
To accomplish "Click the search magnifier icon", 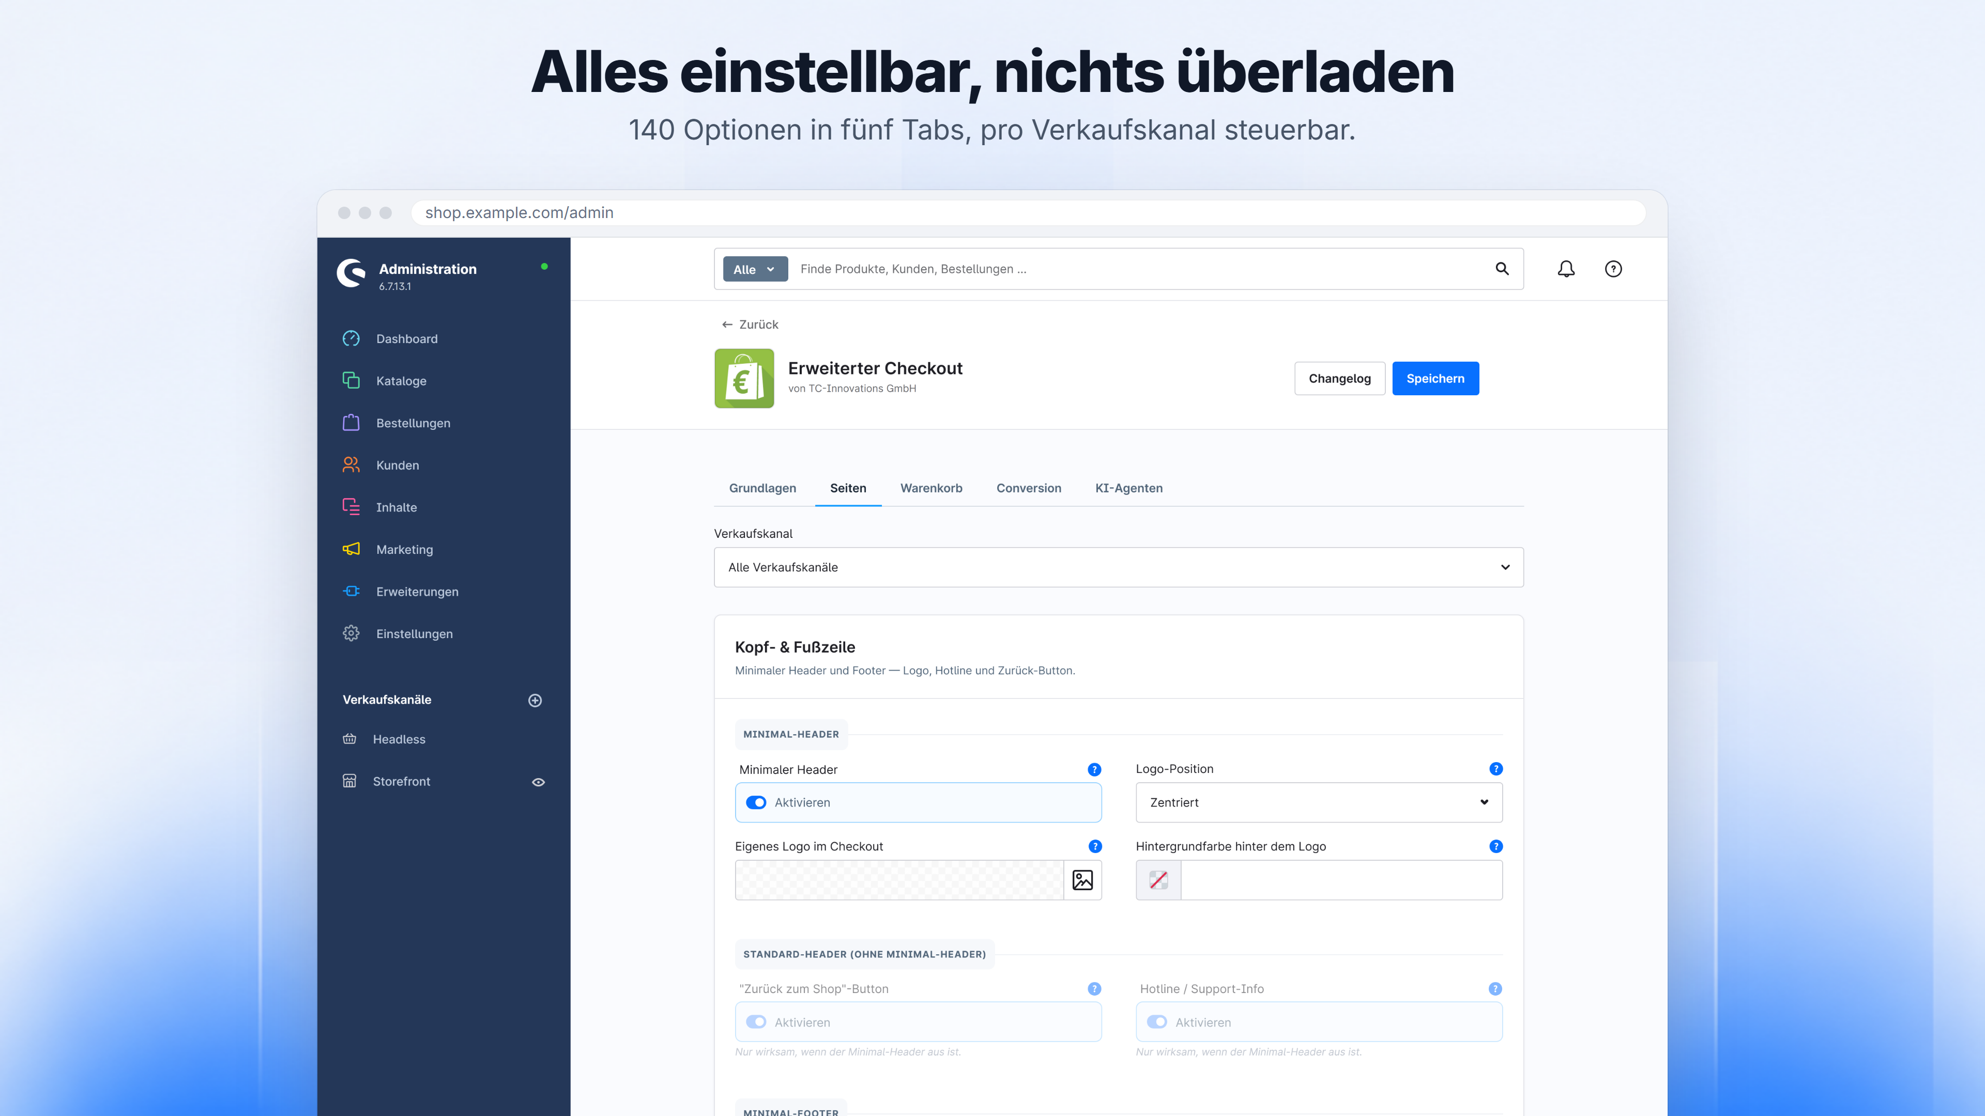I will tap(1502, 269).
